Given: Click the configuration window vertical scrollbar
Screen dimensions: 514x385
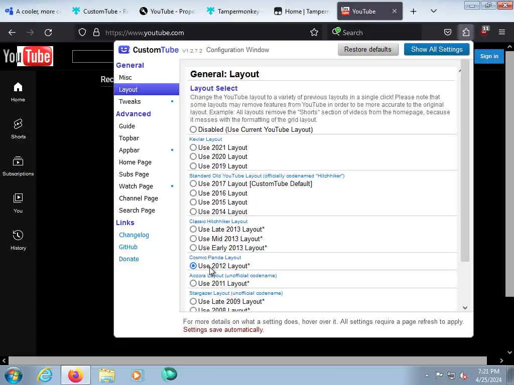Looking at the screenshot, I should pyautogui.click(x=465, y=160).
